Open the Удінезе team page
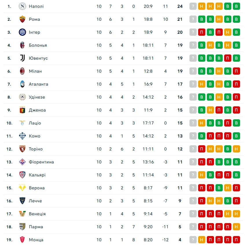Image resolution: width=245 pixels, height=245 pixels. 37,97
